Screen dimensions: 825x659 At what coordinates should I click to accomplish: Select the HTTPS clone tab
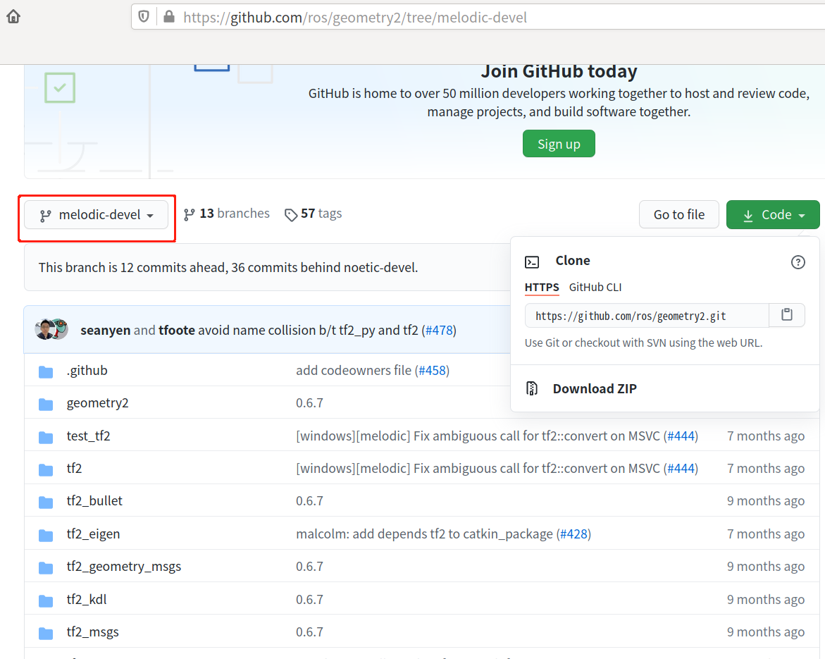[542, 287]
